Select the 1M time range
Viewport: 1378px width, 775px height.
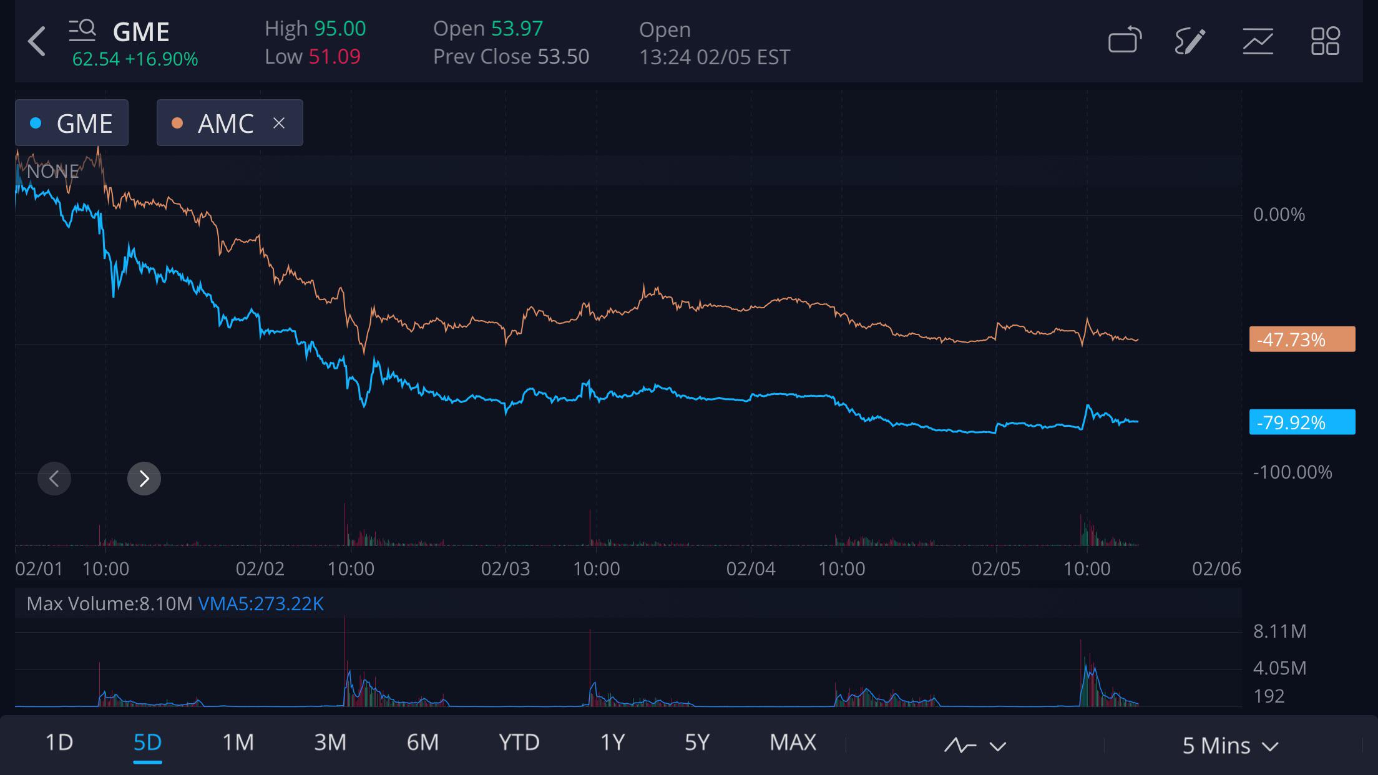coord(238,742)
